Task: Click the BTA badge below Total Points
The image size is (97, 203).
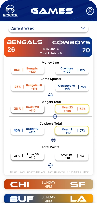Action: [x=50, y=165]
